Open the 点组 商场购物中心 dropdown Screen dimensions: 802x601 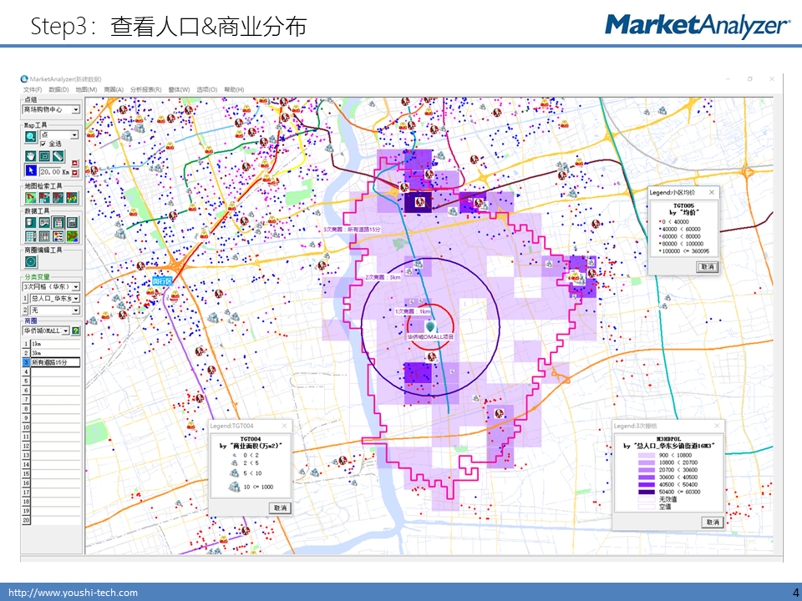[x=76, y=109]
